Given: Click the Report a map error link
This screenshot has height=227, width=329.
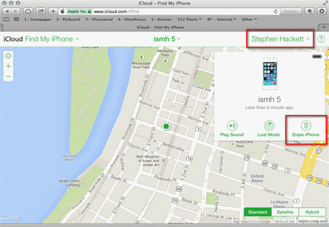Looking at the screenshot, I should tap(313, 222).
